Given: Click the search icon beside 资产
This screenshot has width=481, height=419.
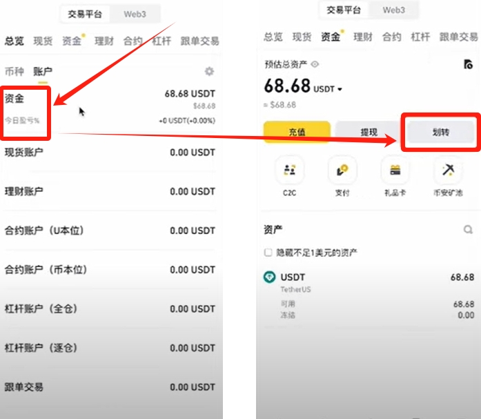Looking at the screenshot, I should [468, 229].
